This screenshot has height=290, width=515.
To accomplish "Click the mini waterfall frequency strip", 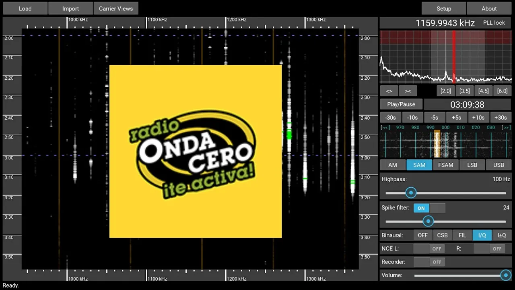I will [446, 145].
